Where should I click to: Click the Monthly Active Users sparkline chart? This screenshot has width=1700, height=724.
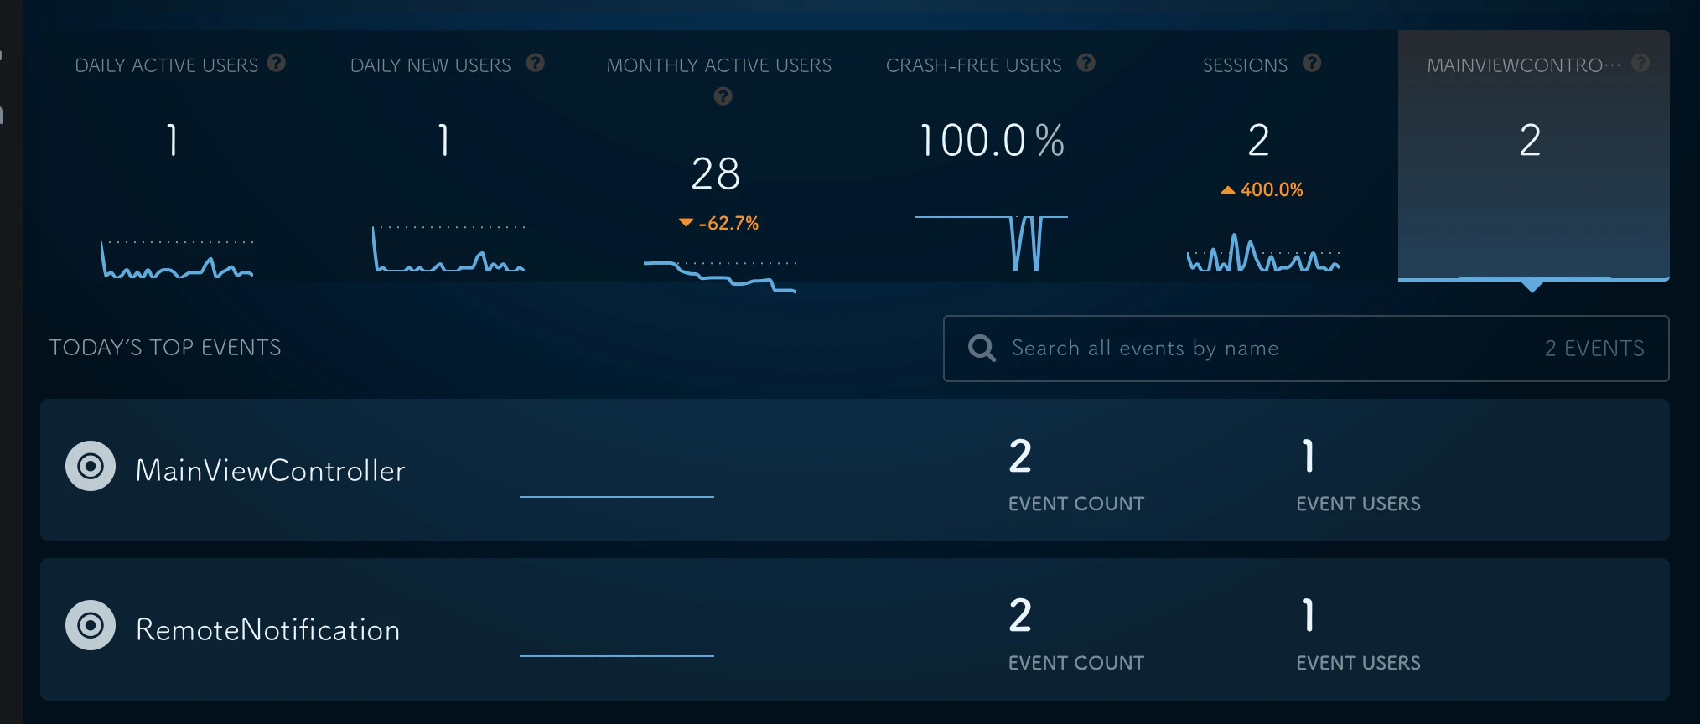720,276
